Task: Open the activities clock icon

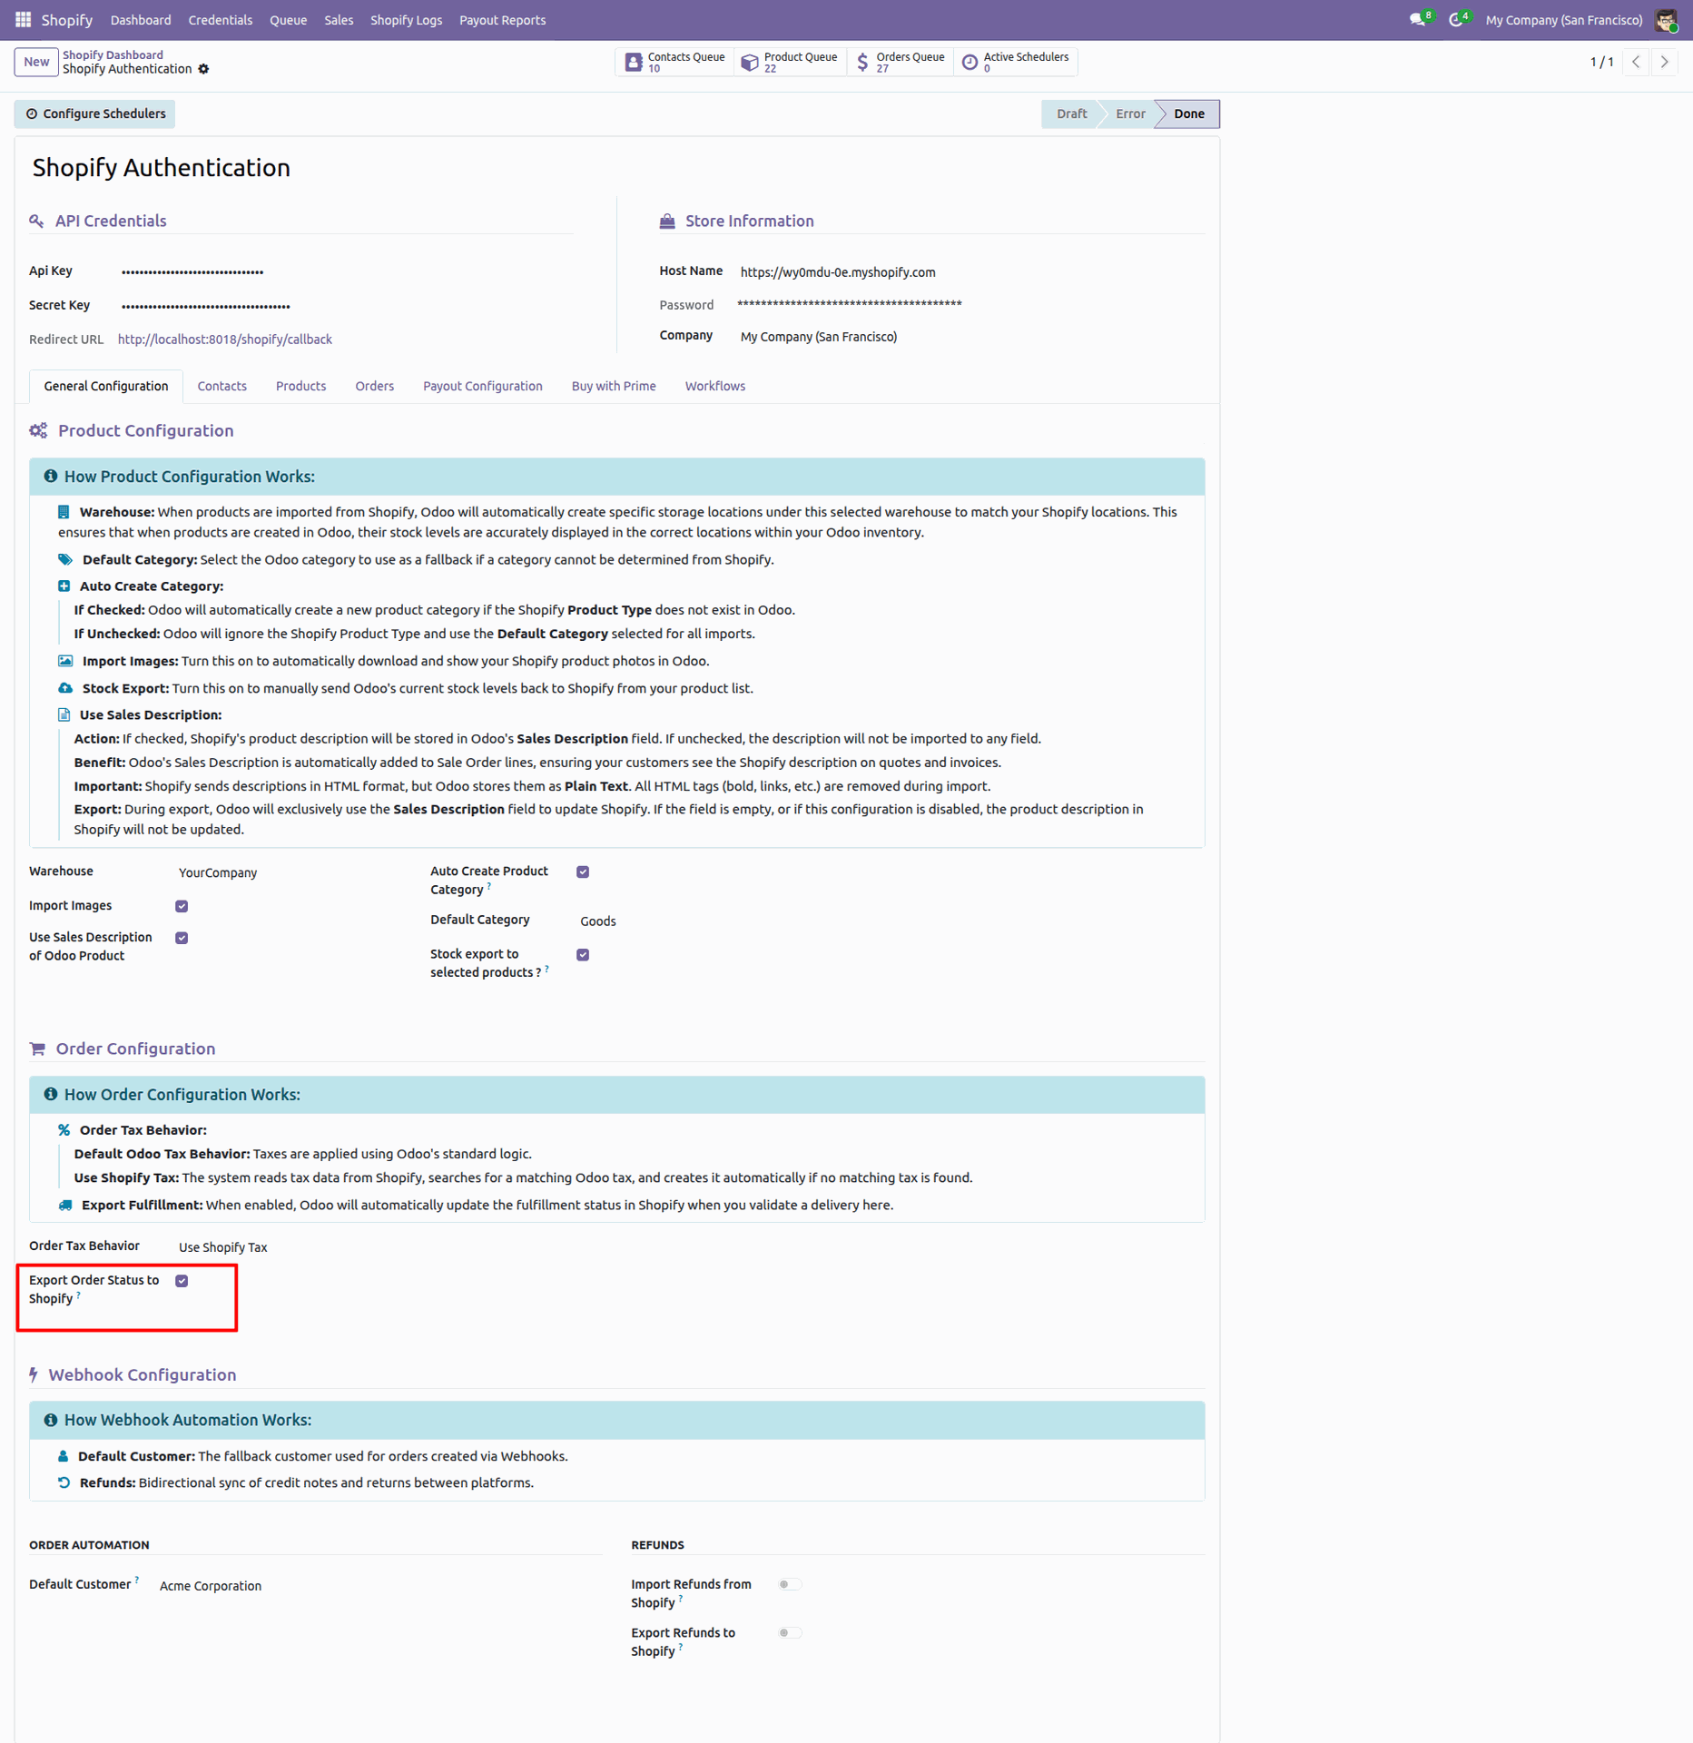Action: click(1458, 20)
